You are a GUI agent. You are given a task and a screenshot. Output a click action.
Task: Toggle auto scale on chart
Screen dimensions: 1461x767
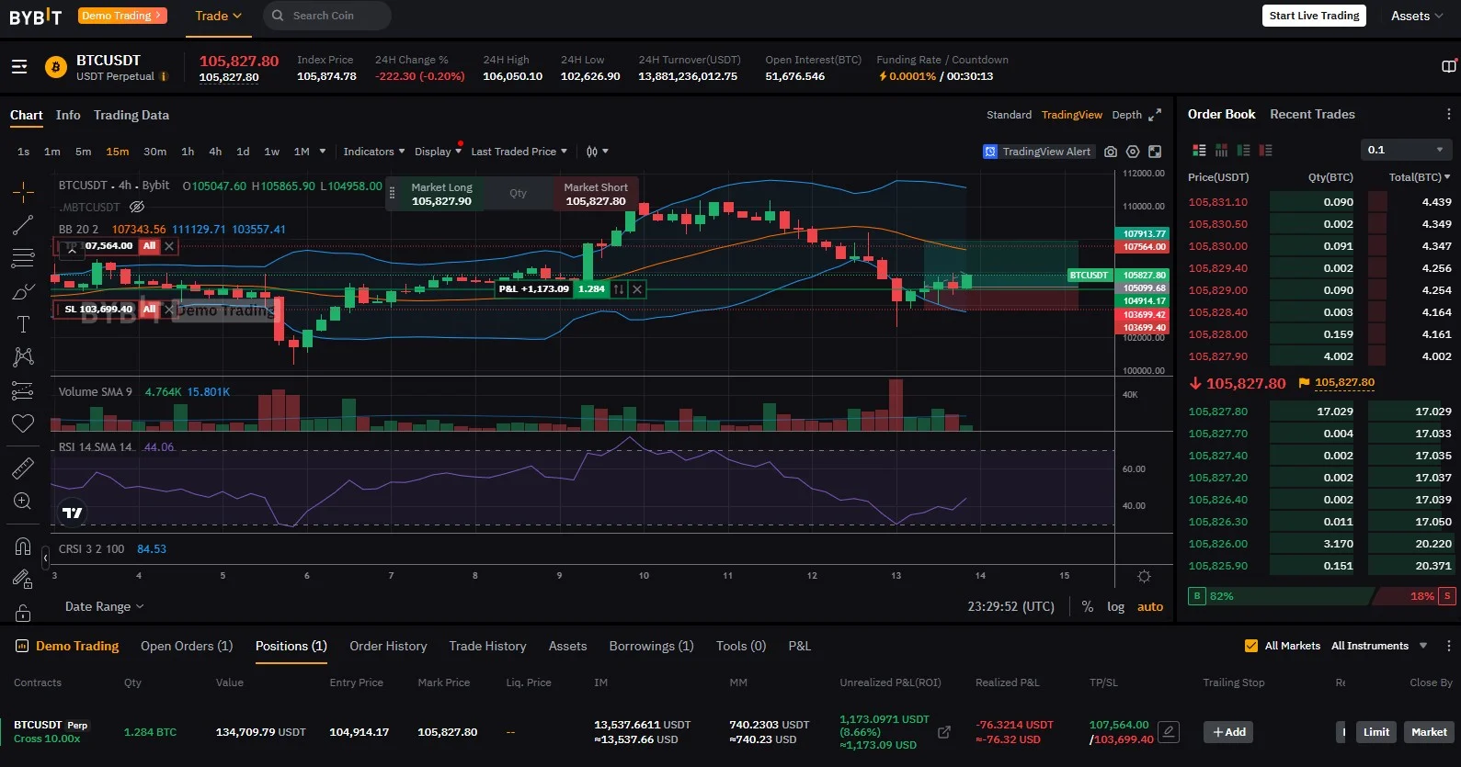tap(1150, 607)
